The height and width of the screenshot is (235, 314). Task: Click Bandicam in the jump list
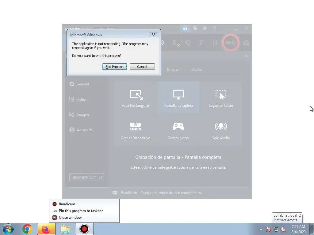coord(84,204)
